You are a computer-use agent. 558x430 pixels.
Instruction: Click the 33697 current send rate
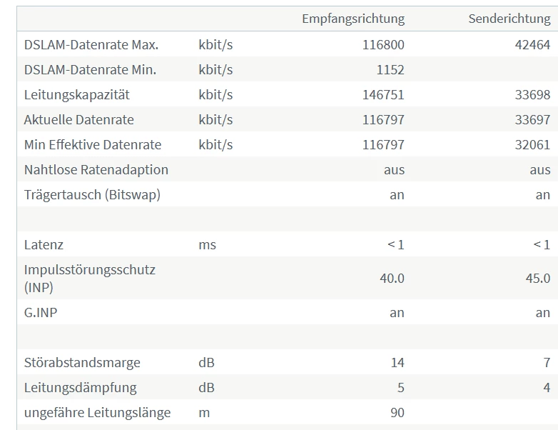point(532,119)
